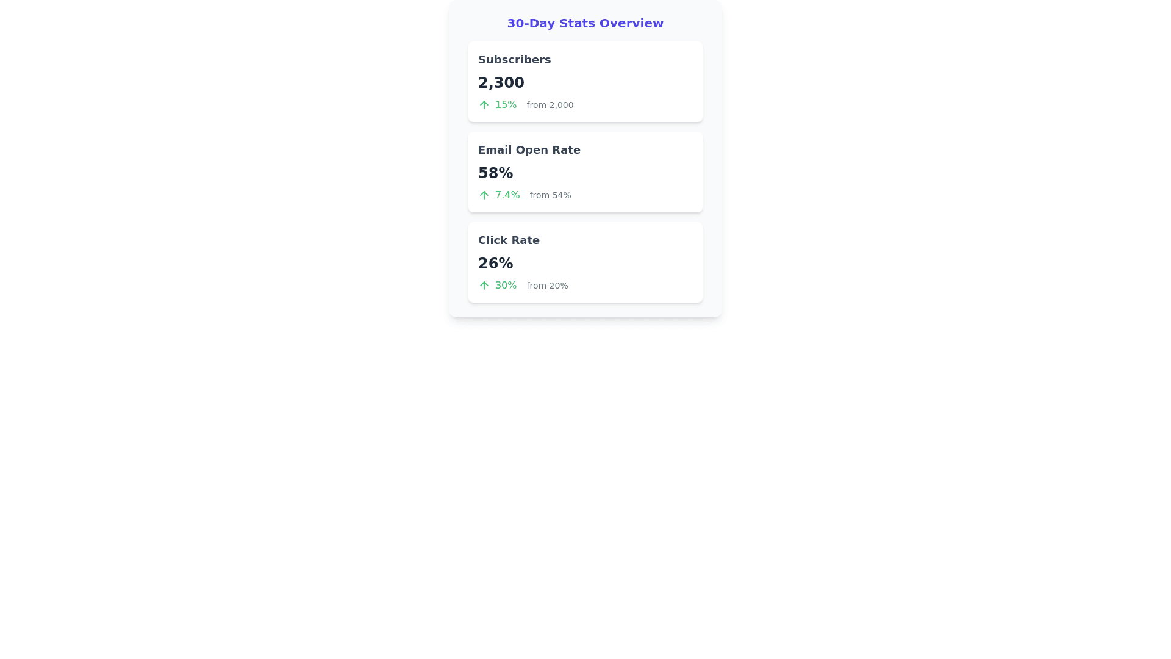Click the 30-Day Stats Overview heading
The width and height of the screenshot is (1171, 659).
[x=585, y=23]
